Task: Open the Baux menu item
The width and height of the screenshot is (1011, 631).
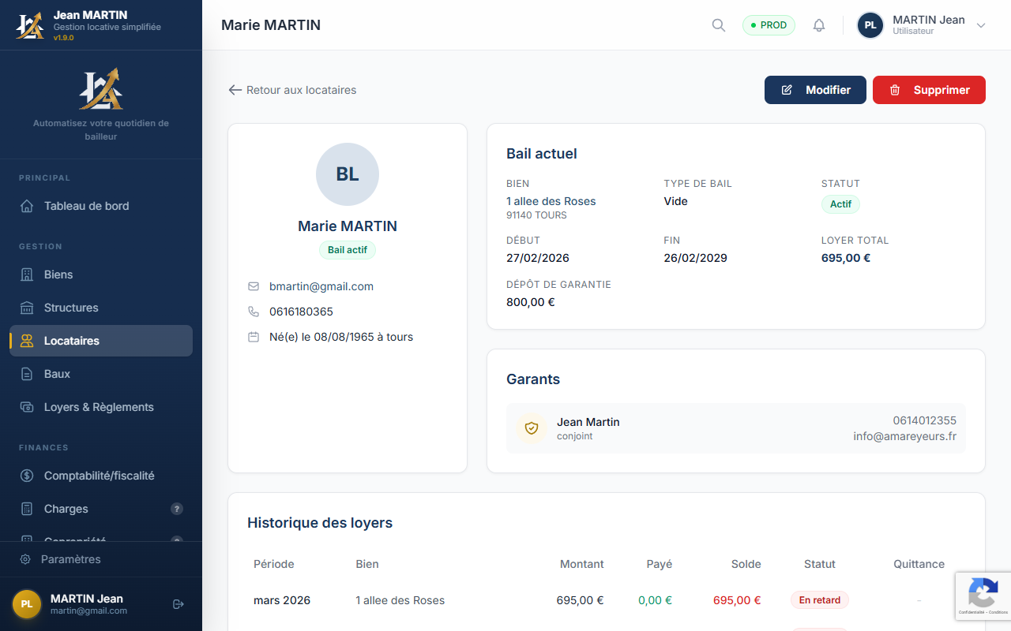Action: point(57,374)
